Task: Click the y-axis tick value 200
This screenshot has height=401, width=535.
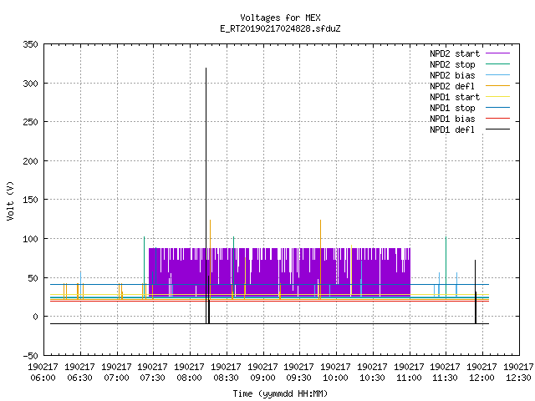Action: tap(30, 161)
